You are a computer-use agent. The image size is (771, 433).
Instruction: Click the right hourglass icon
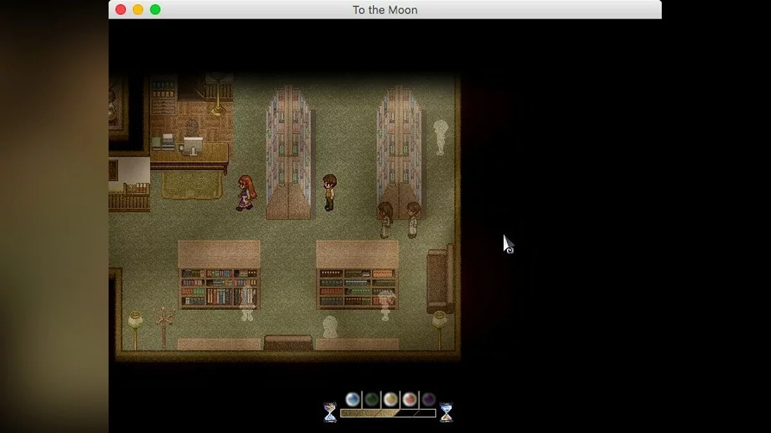(446, 412)
